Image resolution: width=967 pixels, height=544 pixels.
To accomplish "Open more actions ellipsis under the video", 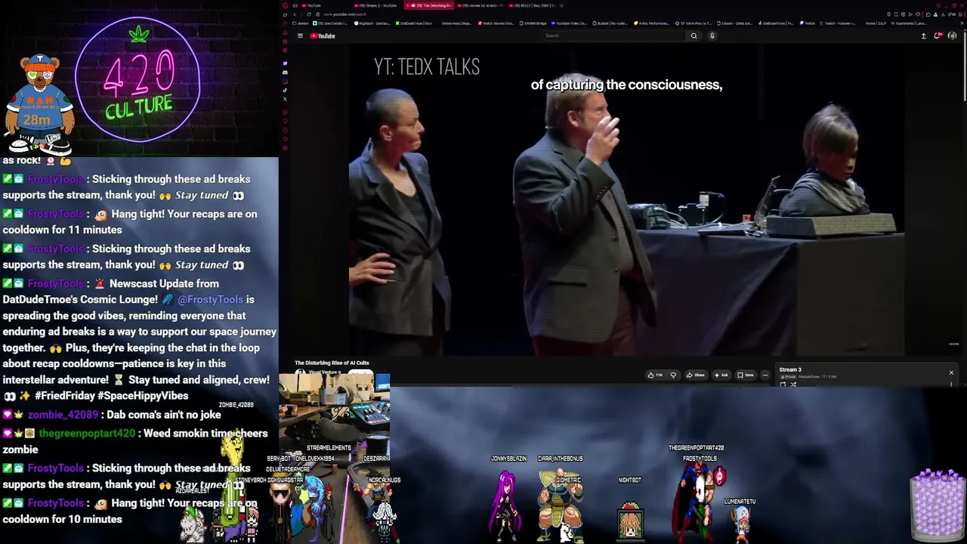I will pos(765,375).
